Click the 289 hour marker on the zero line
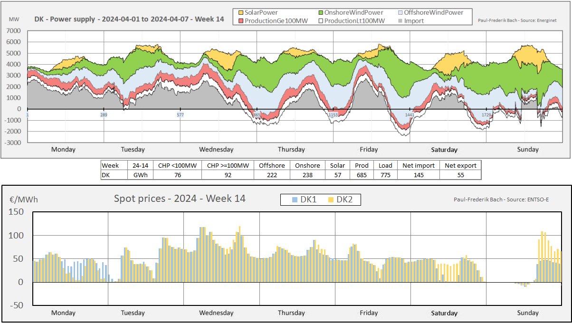The width and height of the screenshot is (572, 323). point(104,115)
